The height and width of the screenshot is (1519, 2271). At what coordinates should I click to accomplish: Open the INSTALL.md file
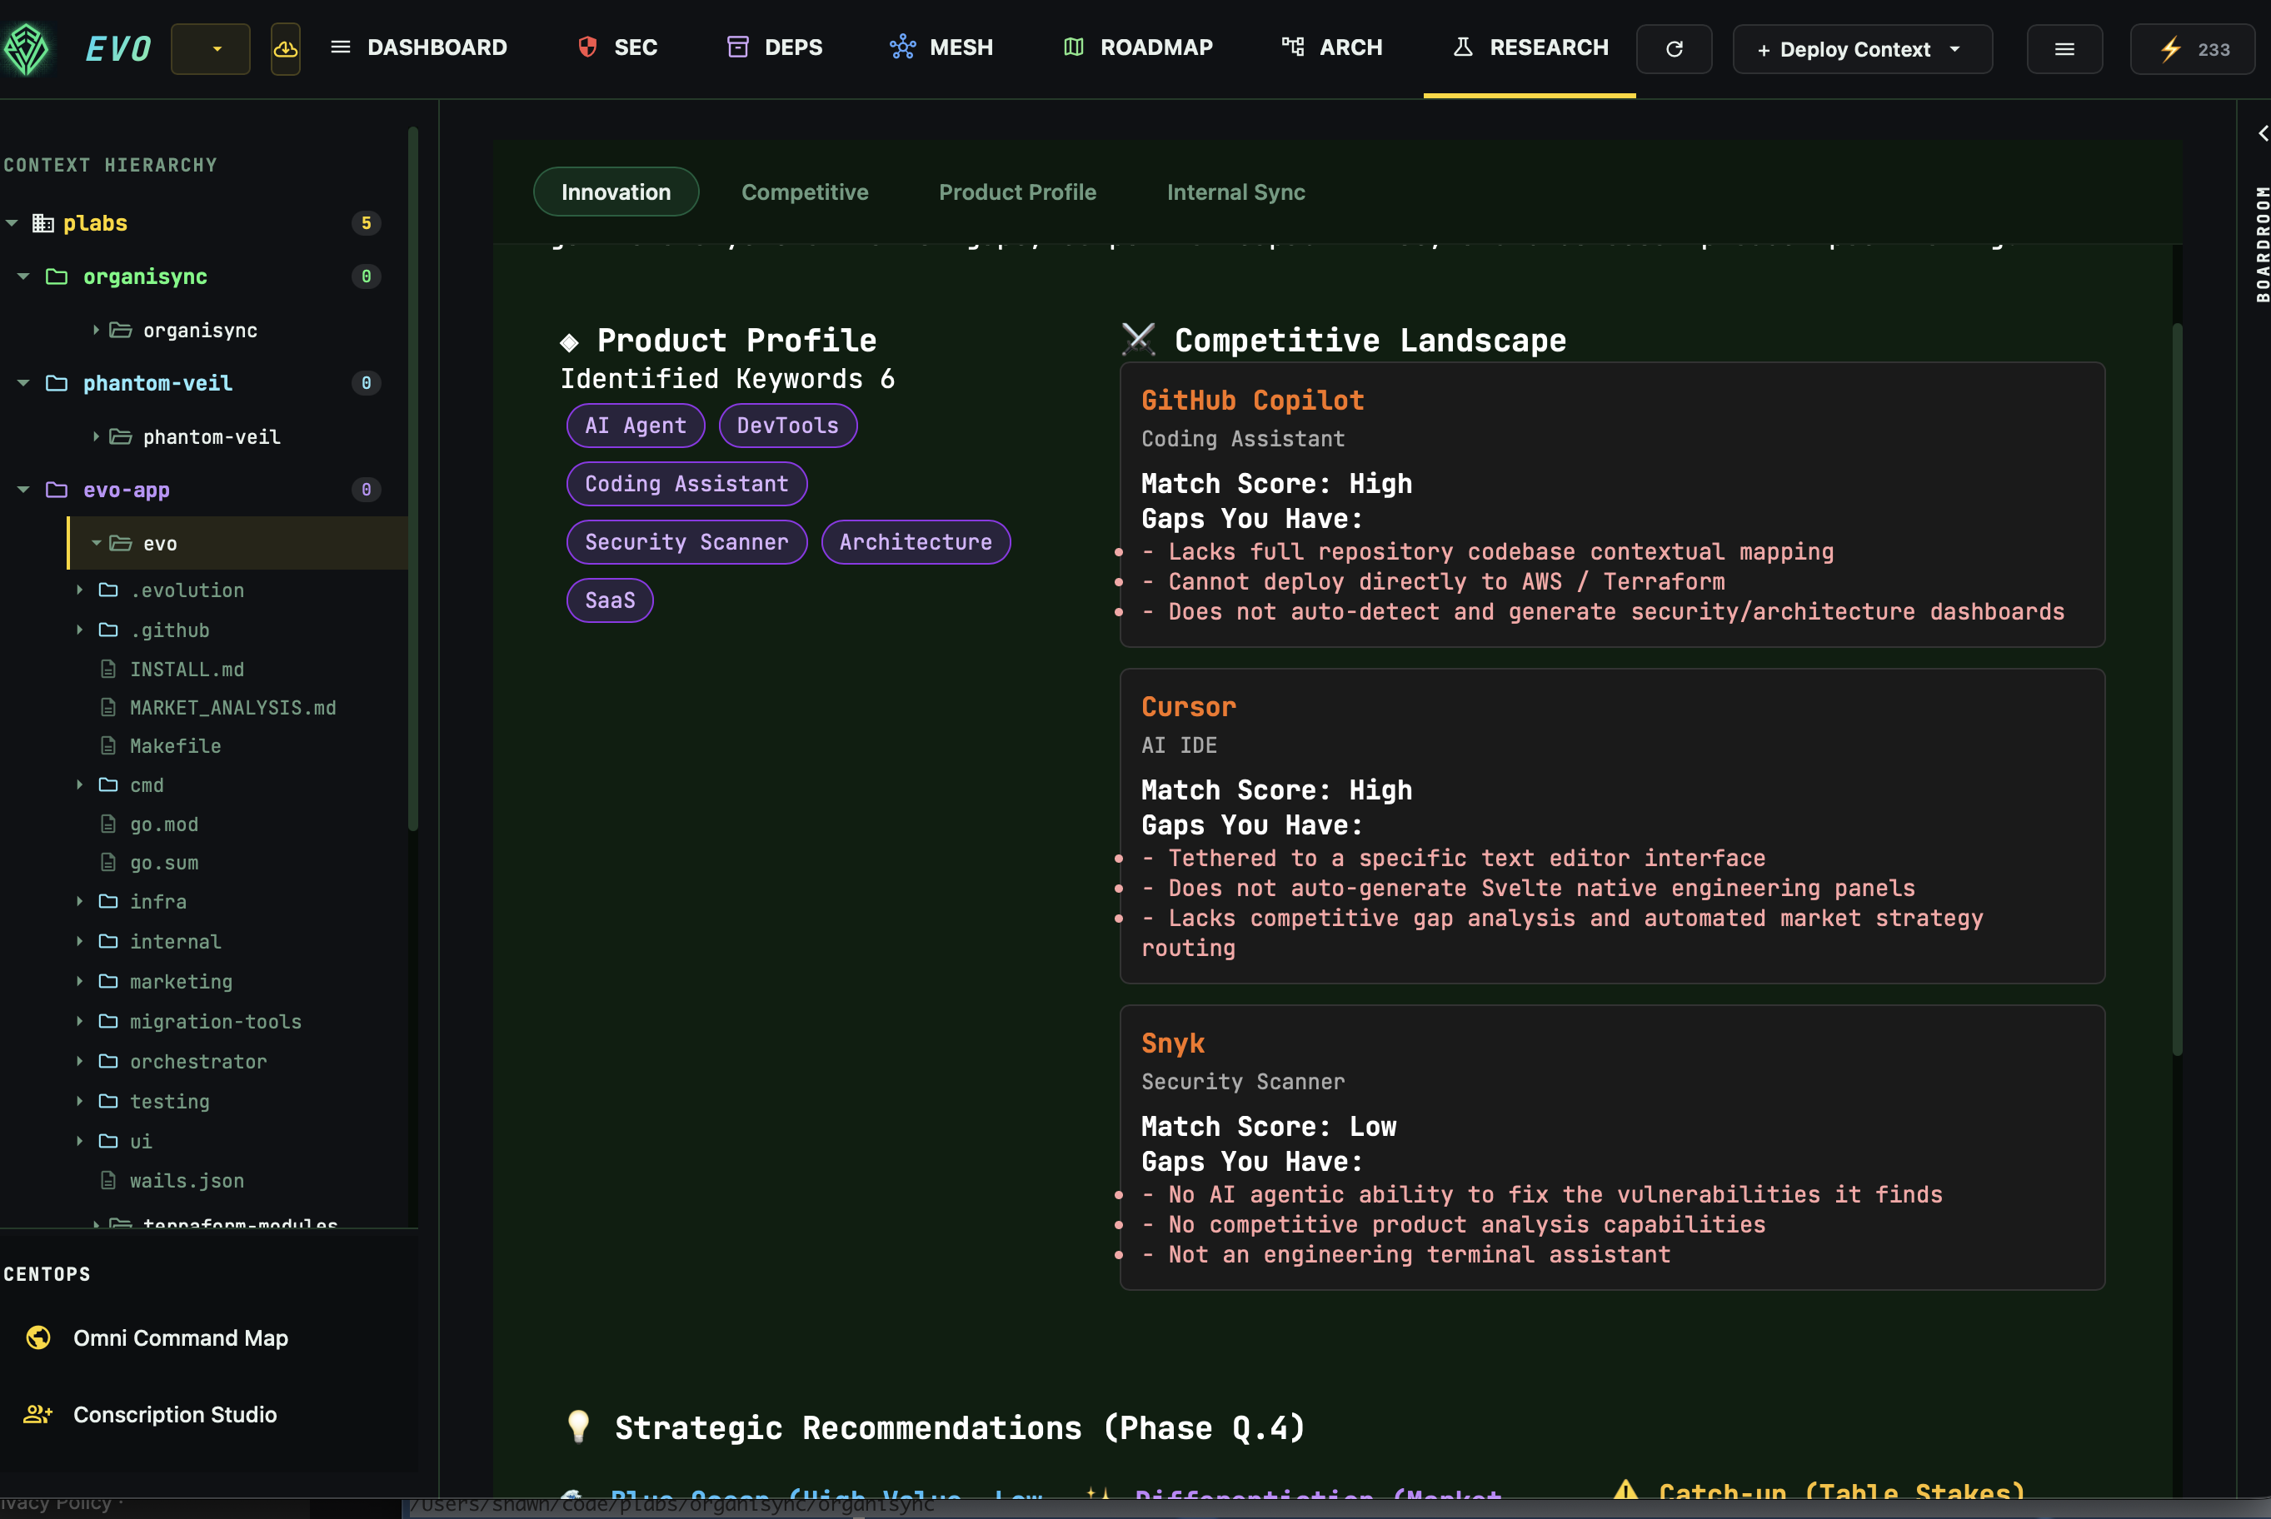(x=187, y=670)
